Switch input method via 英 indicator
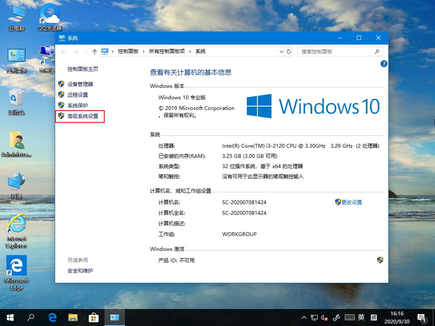 tap(361, 317)
